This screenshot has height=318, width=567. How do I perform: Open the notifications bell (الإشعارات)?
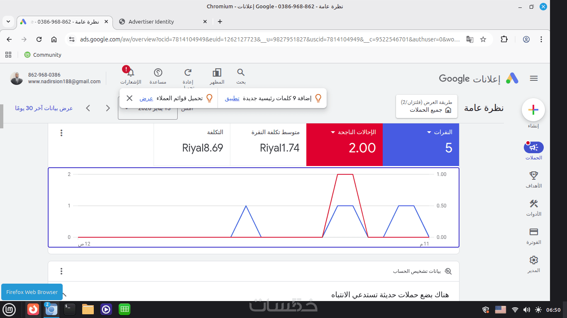130,73
